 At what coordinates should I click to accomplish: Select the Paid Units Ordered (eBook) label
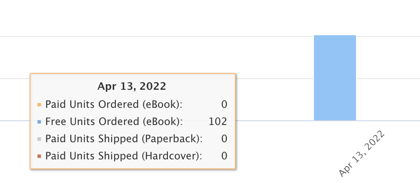[x=114, y=104]
